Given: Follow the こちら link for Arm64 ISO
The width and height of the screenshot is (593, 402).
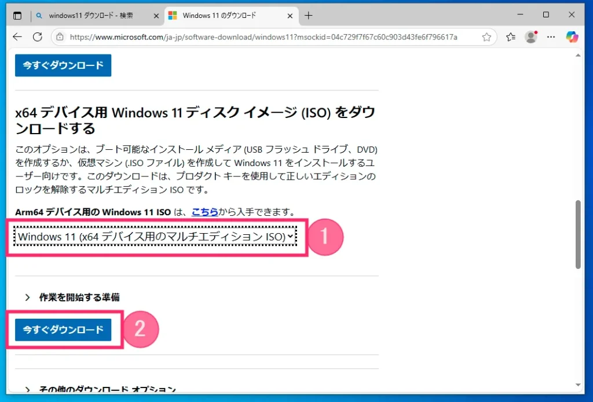Looking at the screenshot, I should (x=205, y=212).
